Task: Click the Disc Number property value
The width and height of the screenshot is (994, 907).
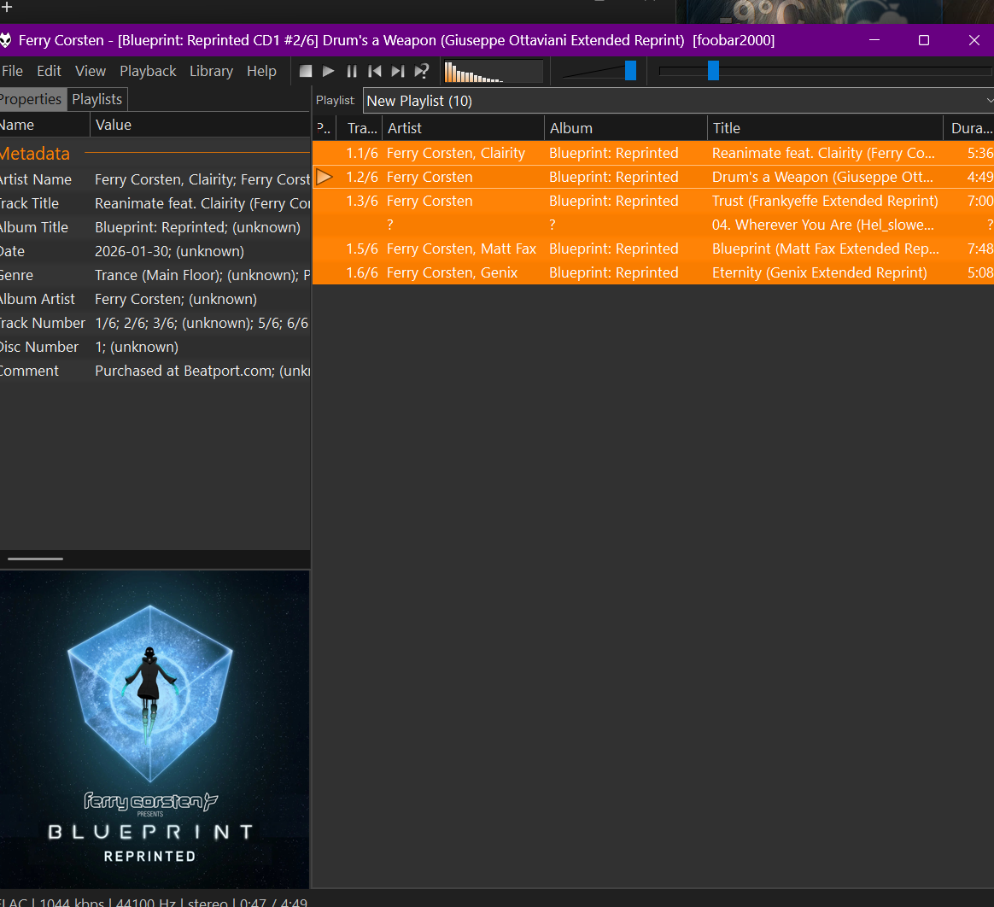Action: click(x=137, y=347)
